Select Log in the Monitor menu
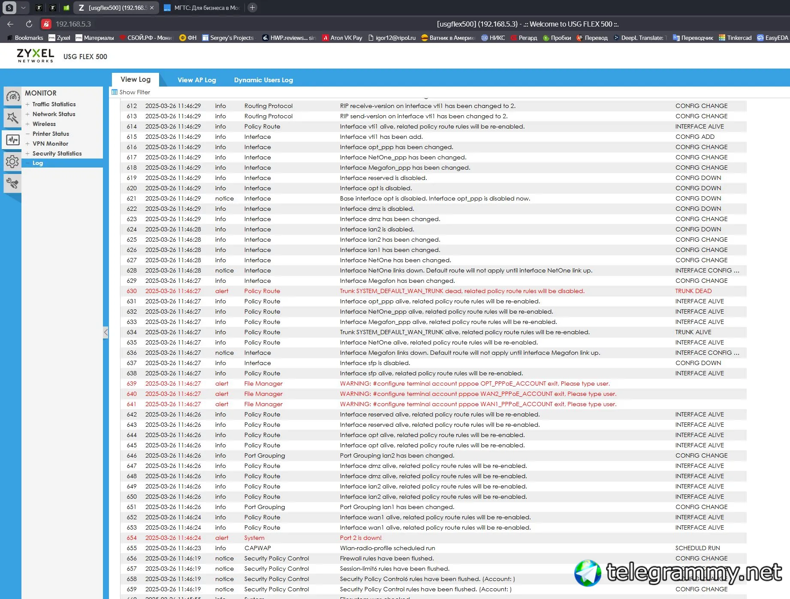This screenshot has width=790, height=599. tap(38, 163)
